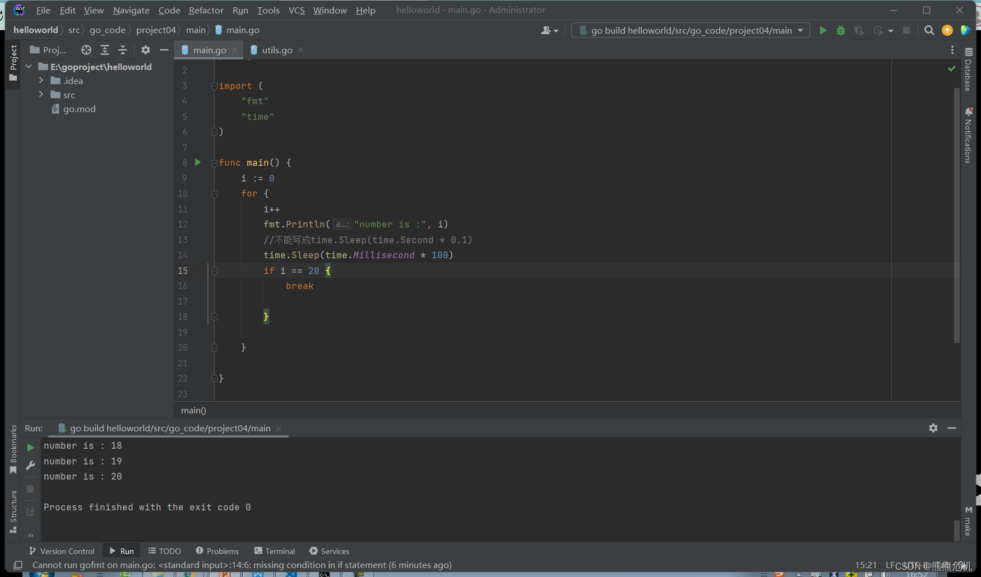Start debugging with the bug icon
Viewport: 981px width, 577px height.
841,30
